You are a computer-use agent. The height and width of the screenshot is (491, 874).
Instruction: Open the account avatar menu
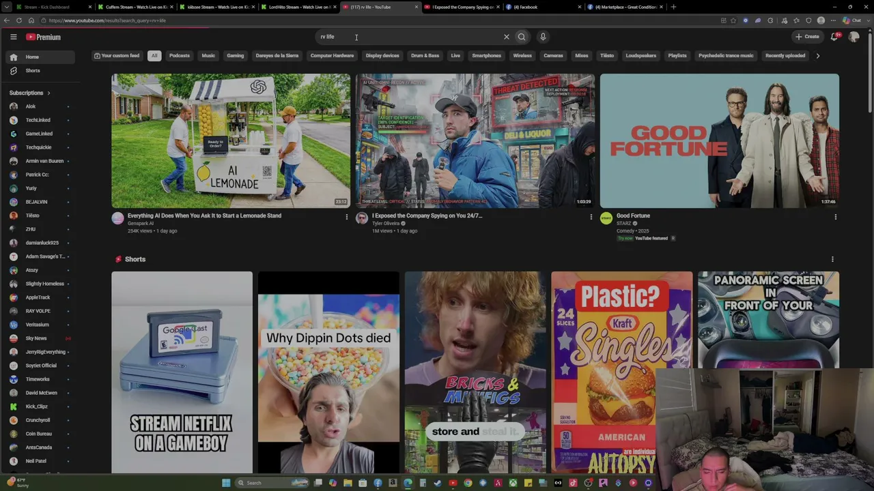pos(854,37)
